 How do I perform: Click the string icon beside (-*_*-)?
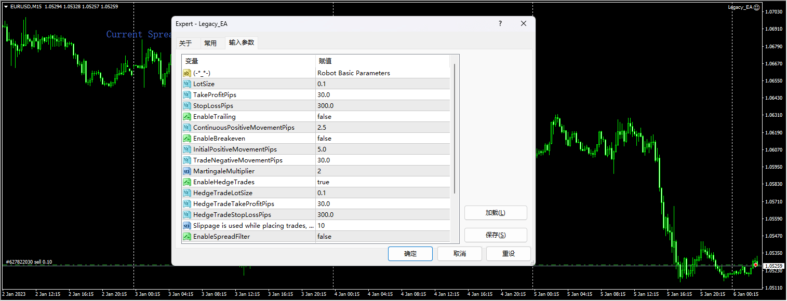(x=187, y=73)
